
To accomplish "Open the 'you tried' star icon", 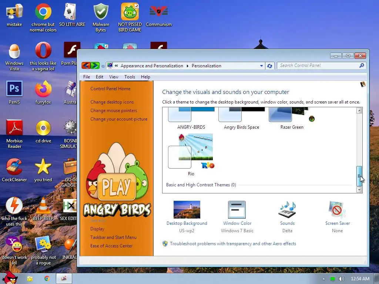I will point(43,170).
